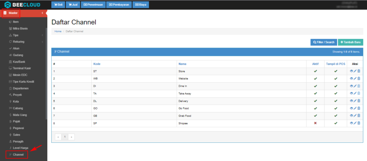This screenshot has width=367, height=161.
Task: Edit the Dine In channel pencil icon
Action: (355, 86)
